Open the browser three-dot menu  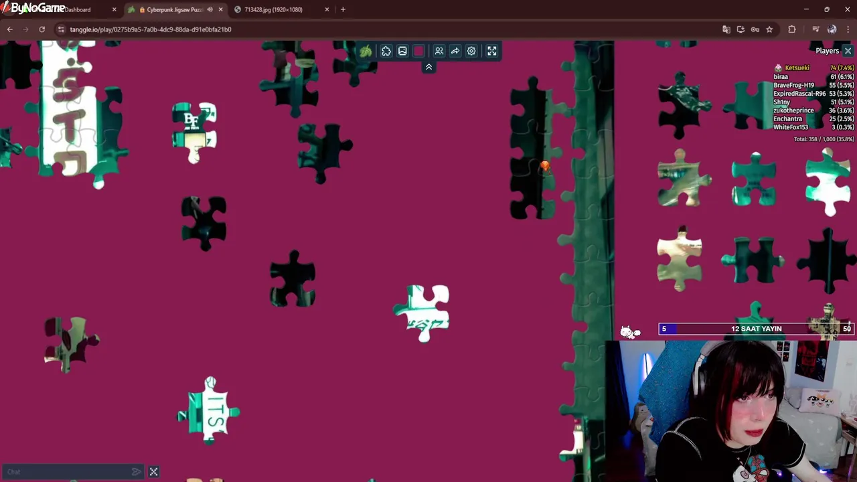(848, 29)
